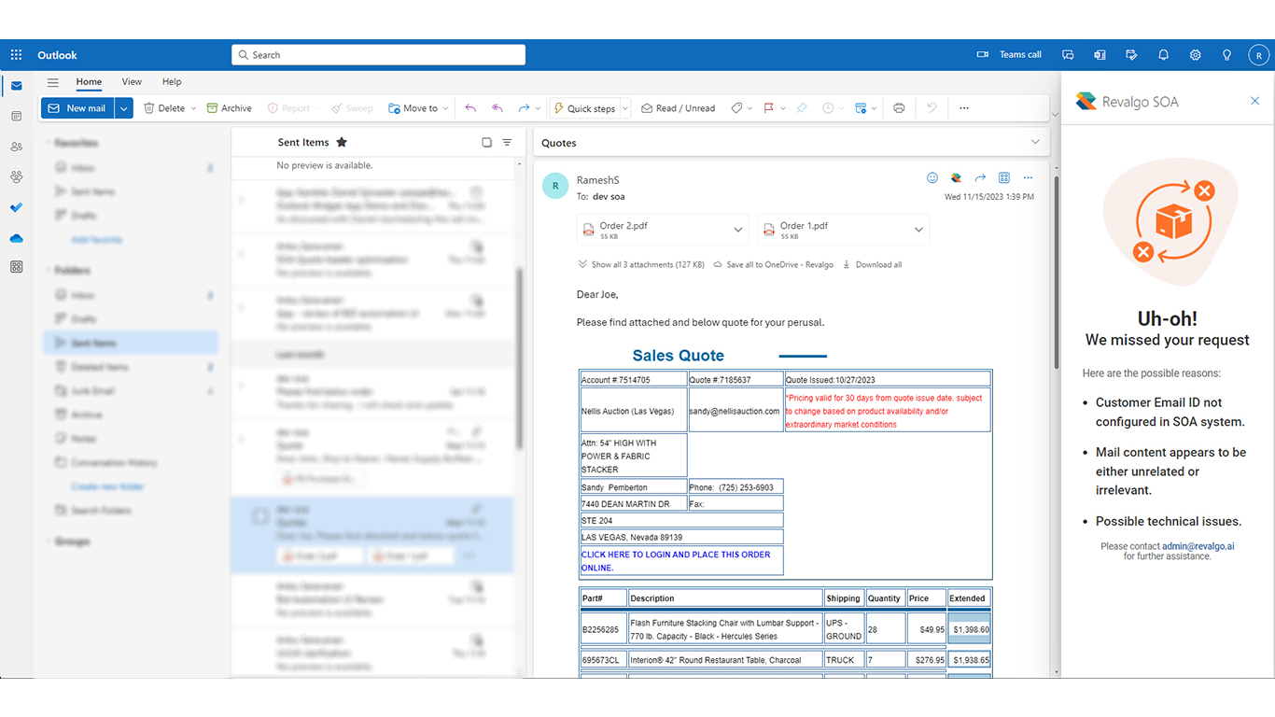
Task: Open the filter icon in message list
Action: [507, 143]
